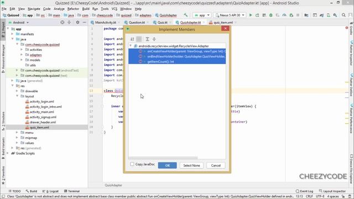
Task: Click the horizontal scrollbar in members list
Action: pyautogui.click(x=163, y=158)
